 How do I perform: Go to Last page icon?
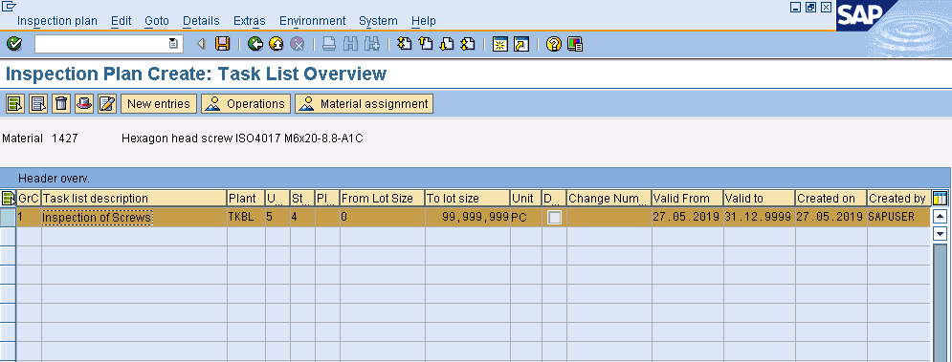pos(467,44)
